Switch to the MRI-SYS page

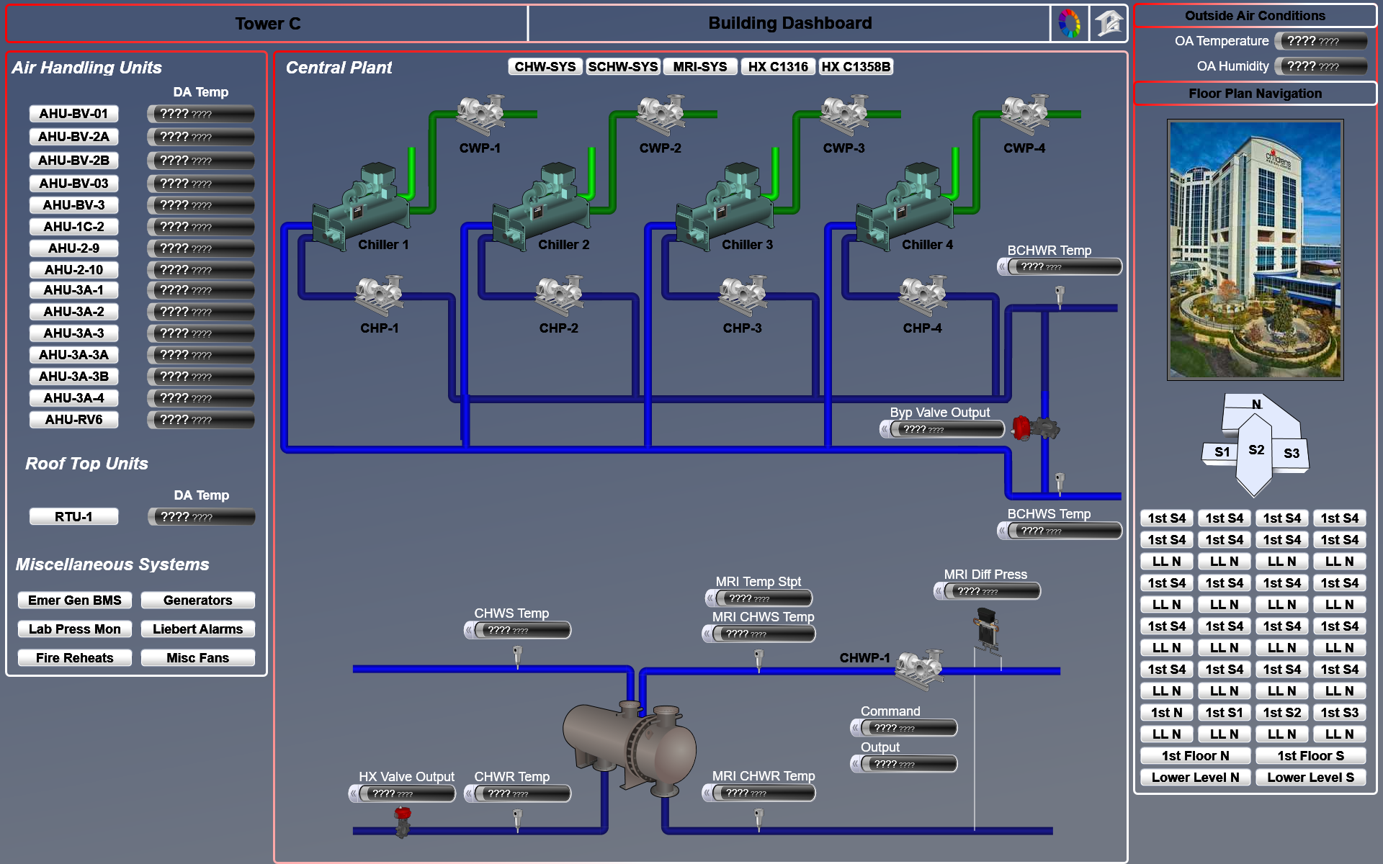699,66
